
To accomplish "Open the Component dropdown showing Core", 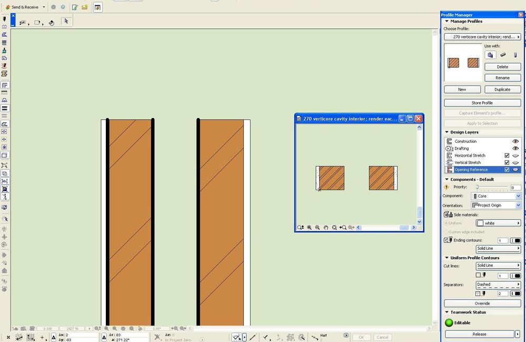I will coord(496,196).
